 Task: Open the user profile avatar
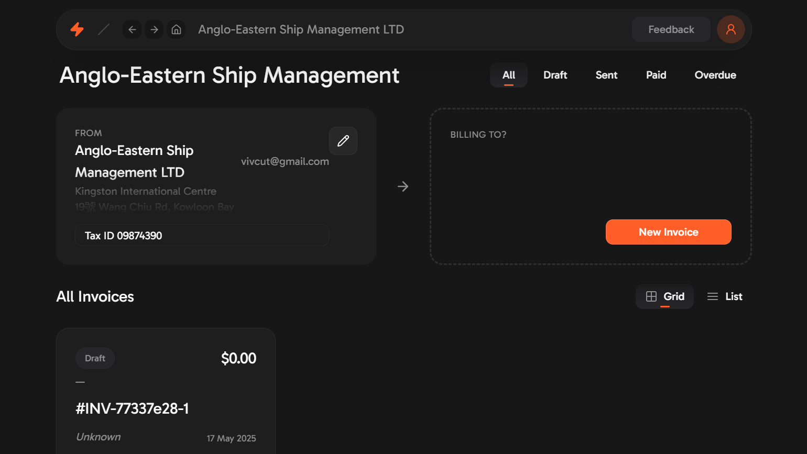[731, 29]
